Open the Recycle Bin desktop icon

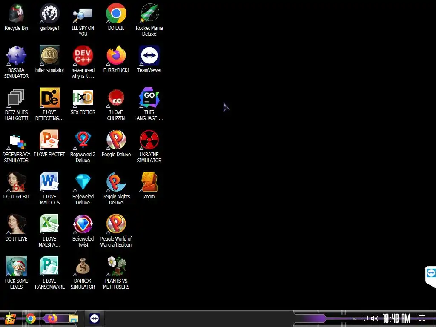[x=16, y=14]
